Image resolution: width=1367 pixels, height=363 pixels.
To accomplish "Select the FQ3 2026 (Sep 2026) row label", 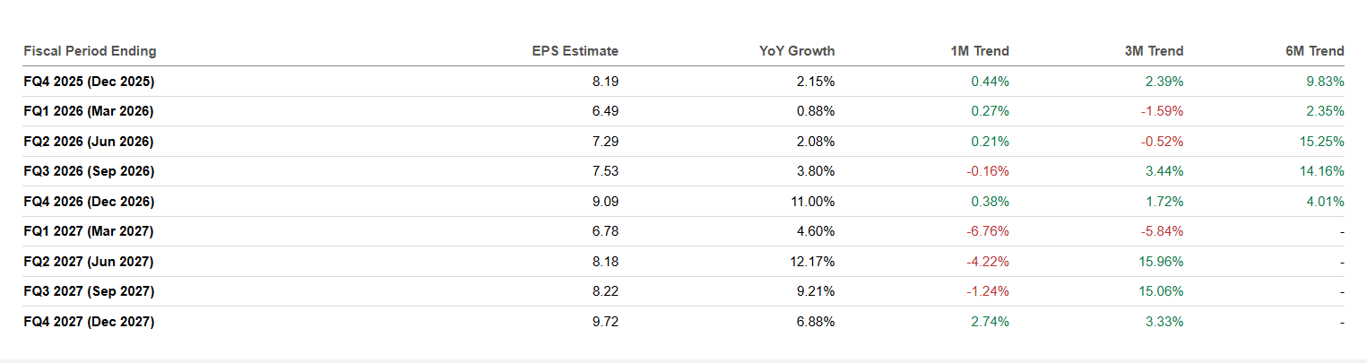I will tap(89, 171).
